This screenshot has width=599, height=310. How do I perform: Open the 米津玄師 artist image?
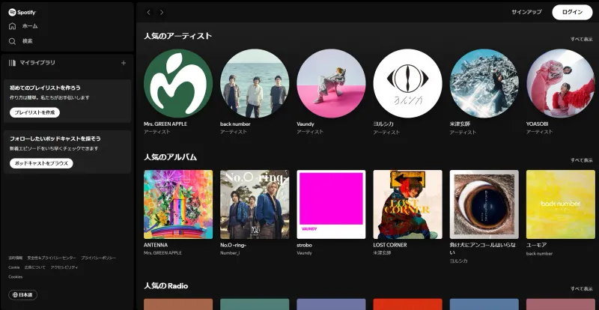coord(484,83)
